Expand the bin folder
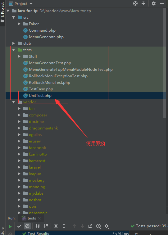 tap(19, 109)
